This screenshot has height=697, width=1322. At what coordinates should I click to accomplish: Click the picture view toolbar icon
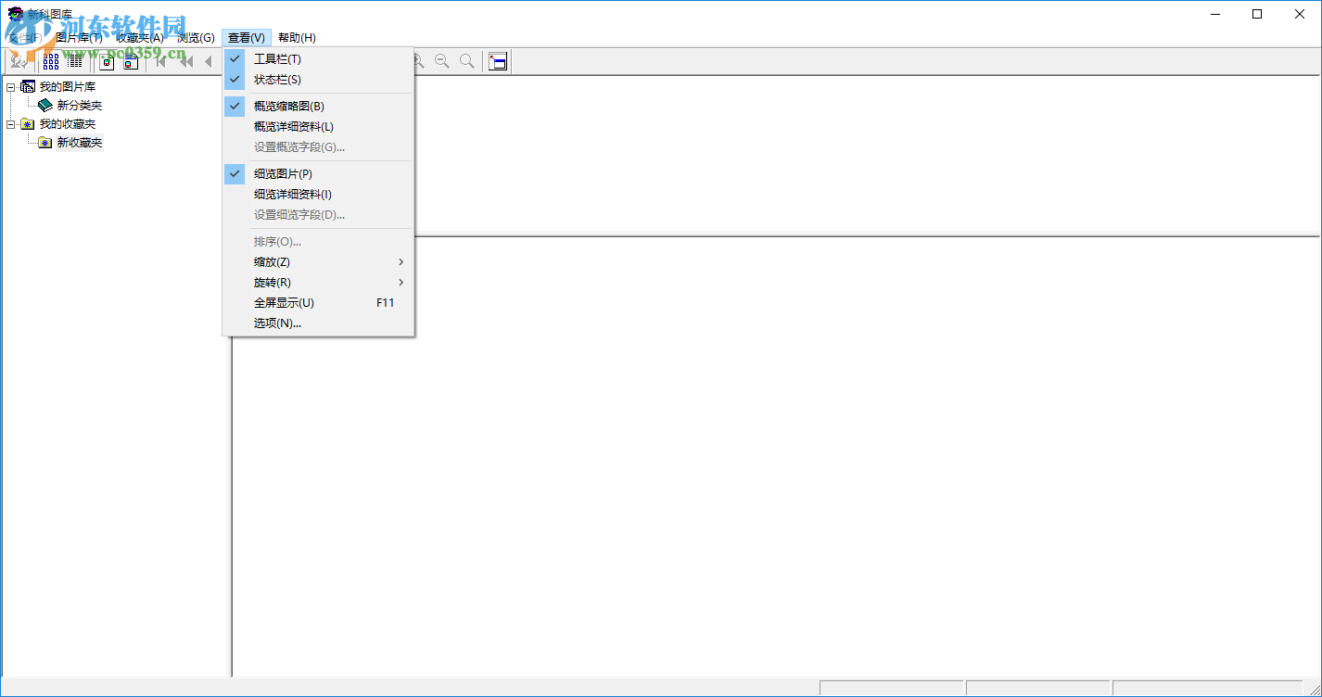(x=107, y=62)
